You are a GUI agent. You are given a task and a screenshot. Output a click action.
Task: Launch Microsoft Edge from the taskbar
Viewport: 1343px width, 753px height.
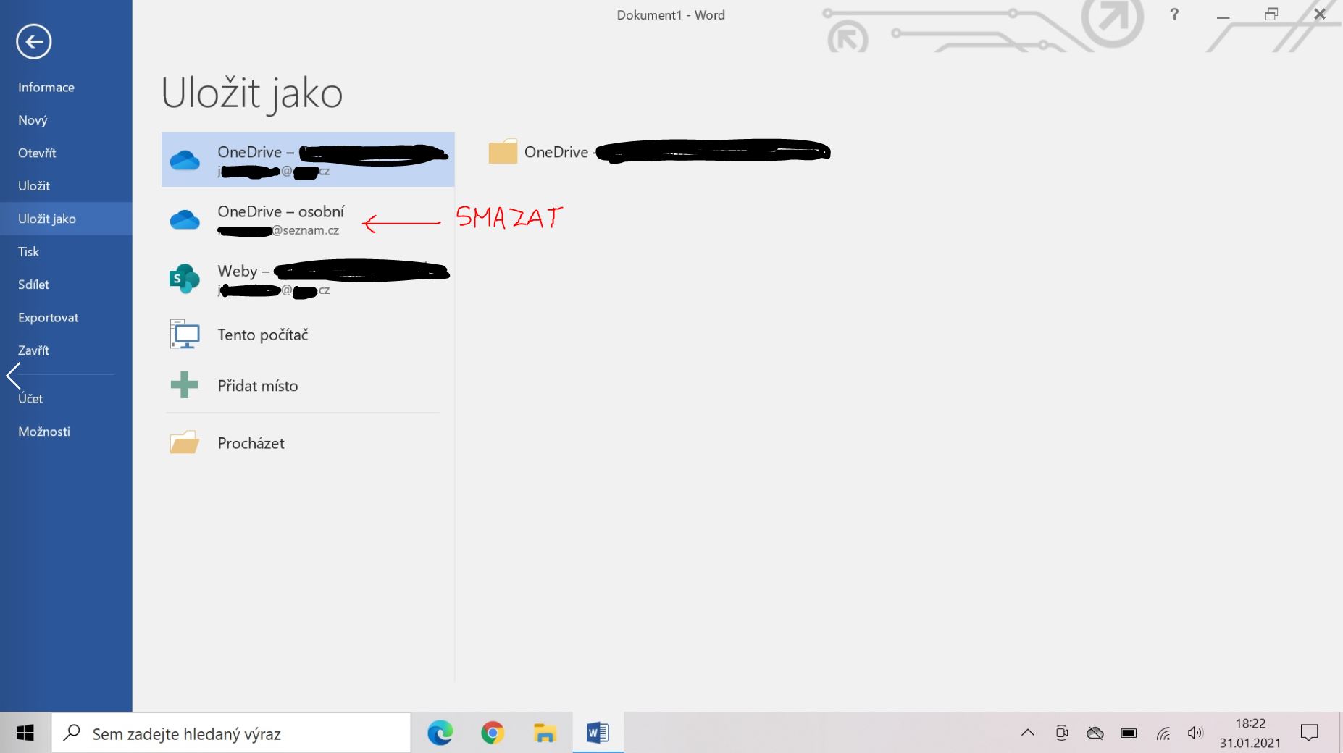[x=440, y=733]
